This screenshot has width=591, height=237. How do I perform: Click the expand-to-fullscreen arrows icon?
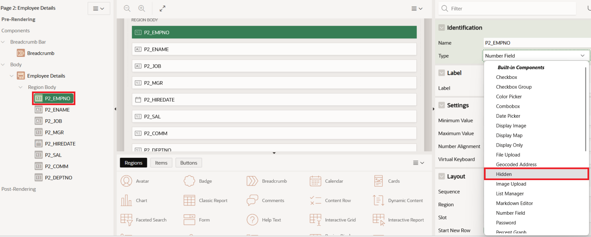pos(162,8)
